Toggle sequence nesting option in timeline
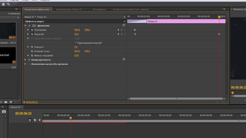This screenshot has width=246, height=138. tap(30, 120)
